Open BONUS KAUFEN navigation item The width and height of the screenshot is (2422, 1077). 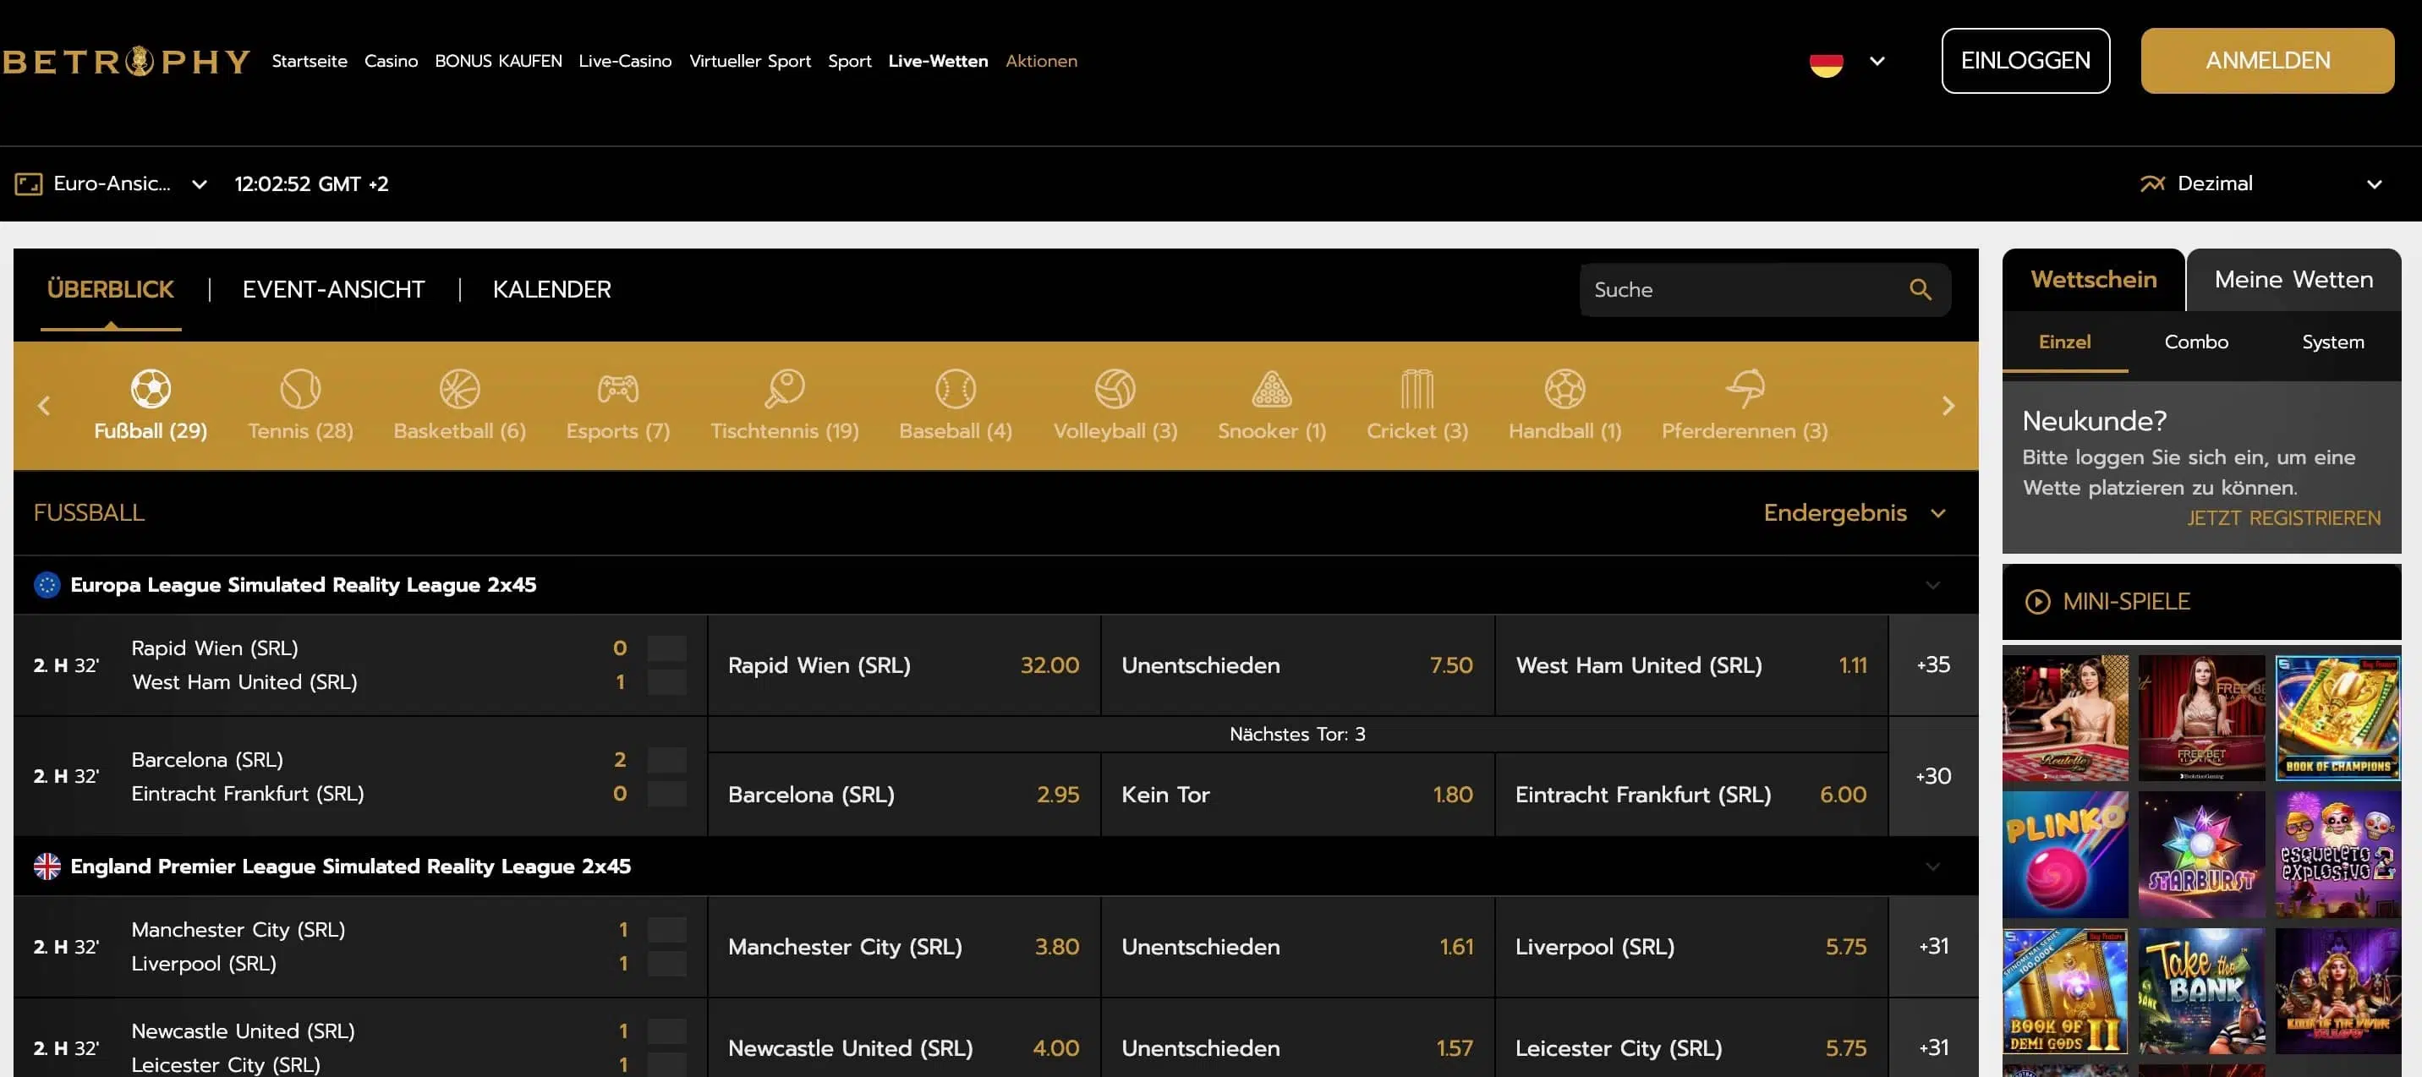[x=498, y=61]
